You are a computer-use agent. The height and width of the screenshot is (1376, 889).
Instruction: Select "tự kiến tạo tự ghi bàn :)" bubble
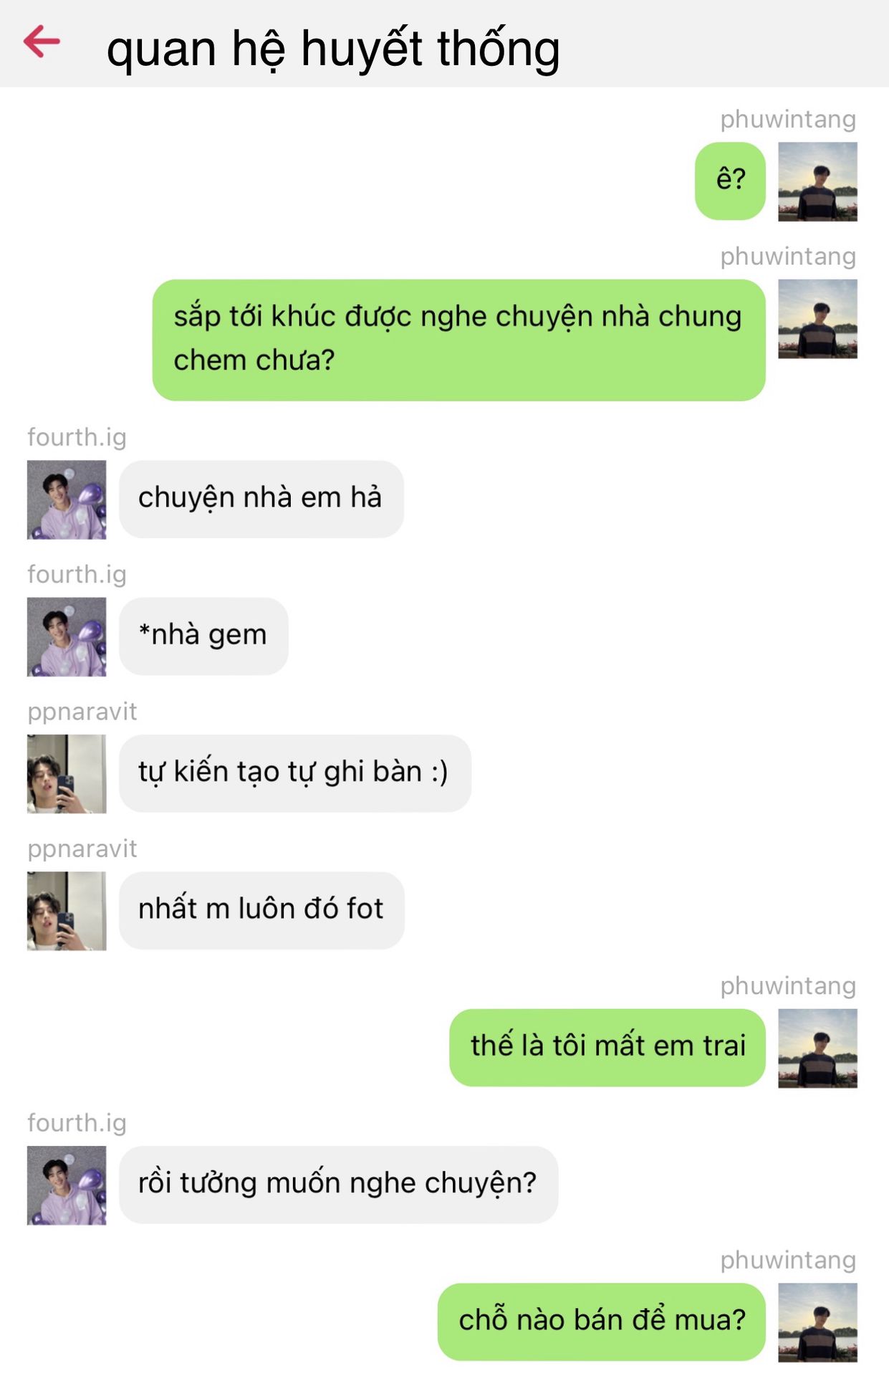point(295,773)
